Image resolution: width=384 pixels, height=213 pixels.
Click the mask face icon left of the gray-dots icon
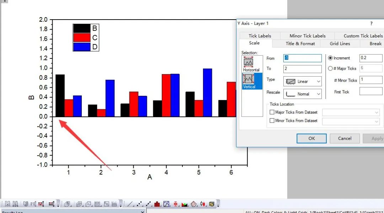26,204
